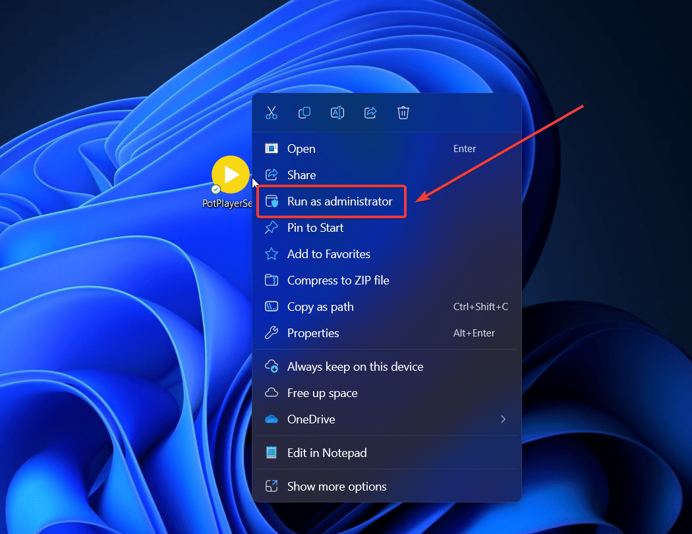Click the Share icon in top icon row
The width and height of the screenshot is (692, 534).
pyautogui.click(x=370, y=113)
